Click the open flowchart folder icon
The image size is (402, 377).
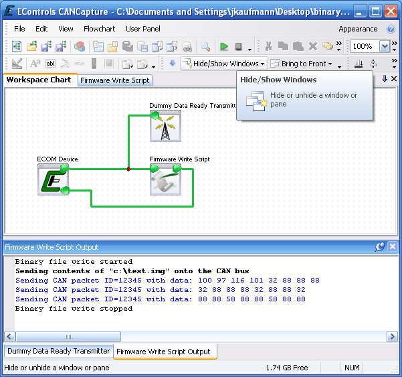coord(31,46)
